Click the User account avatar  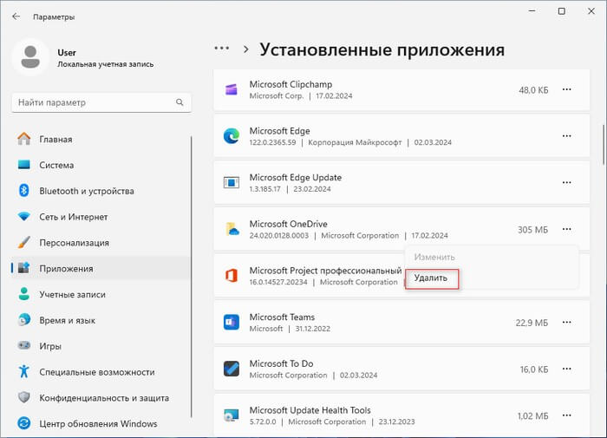point(32,58)
